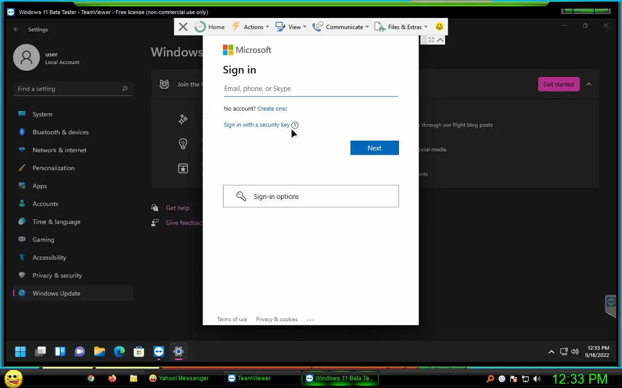622x388 pixels.
Task: Click the Terms of use link
Action: (x=232, y=319)
